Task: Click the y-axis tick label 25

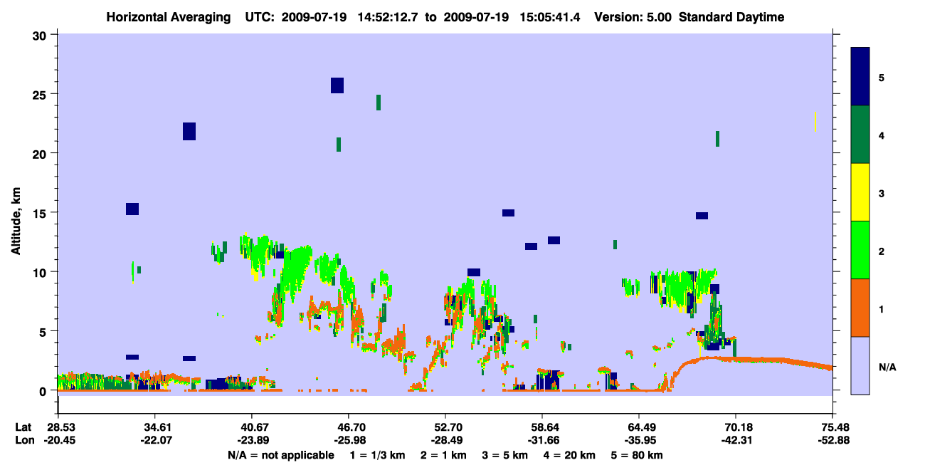Action: pyautogui.click(x=41, y=94)
